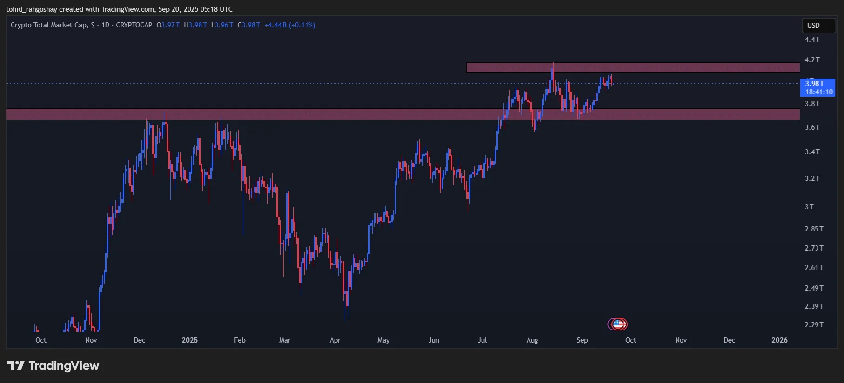Click the 2026 label on time axis
Image resolution: width=844 pixels, height=383 pixels.
(x=779, y=340)
